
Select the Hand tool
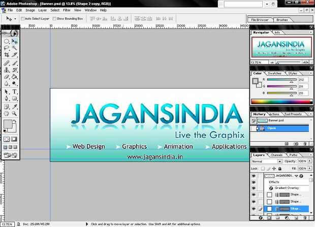click(7, 114)
